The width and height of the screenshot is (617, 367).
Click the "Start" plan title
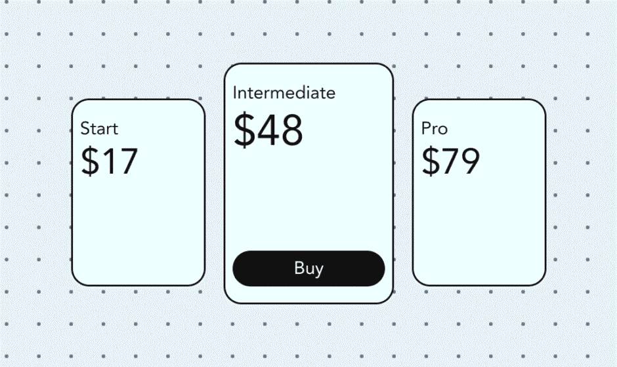(x=99, y=128)
